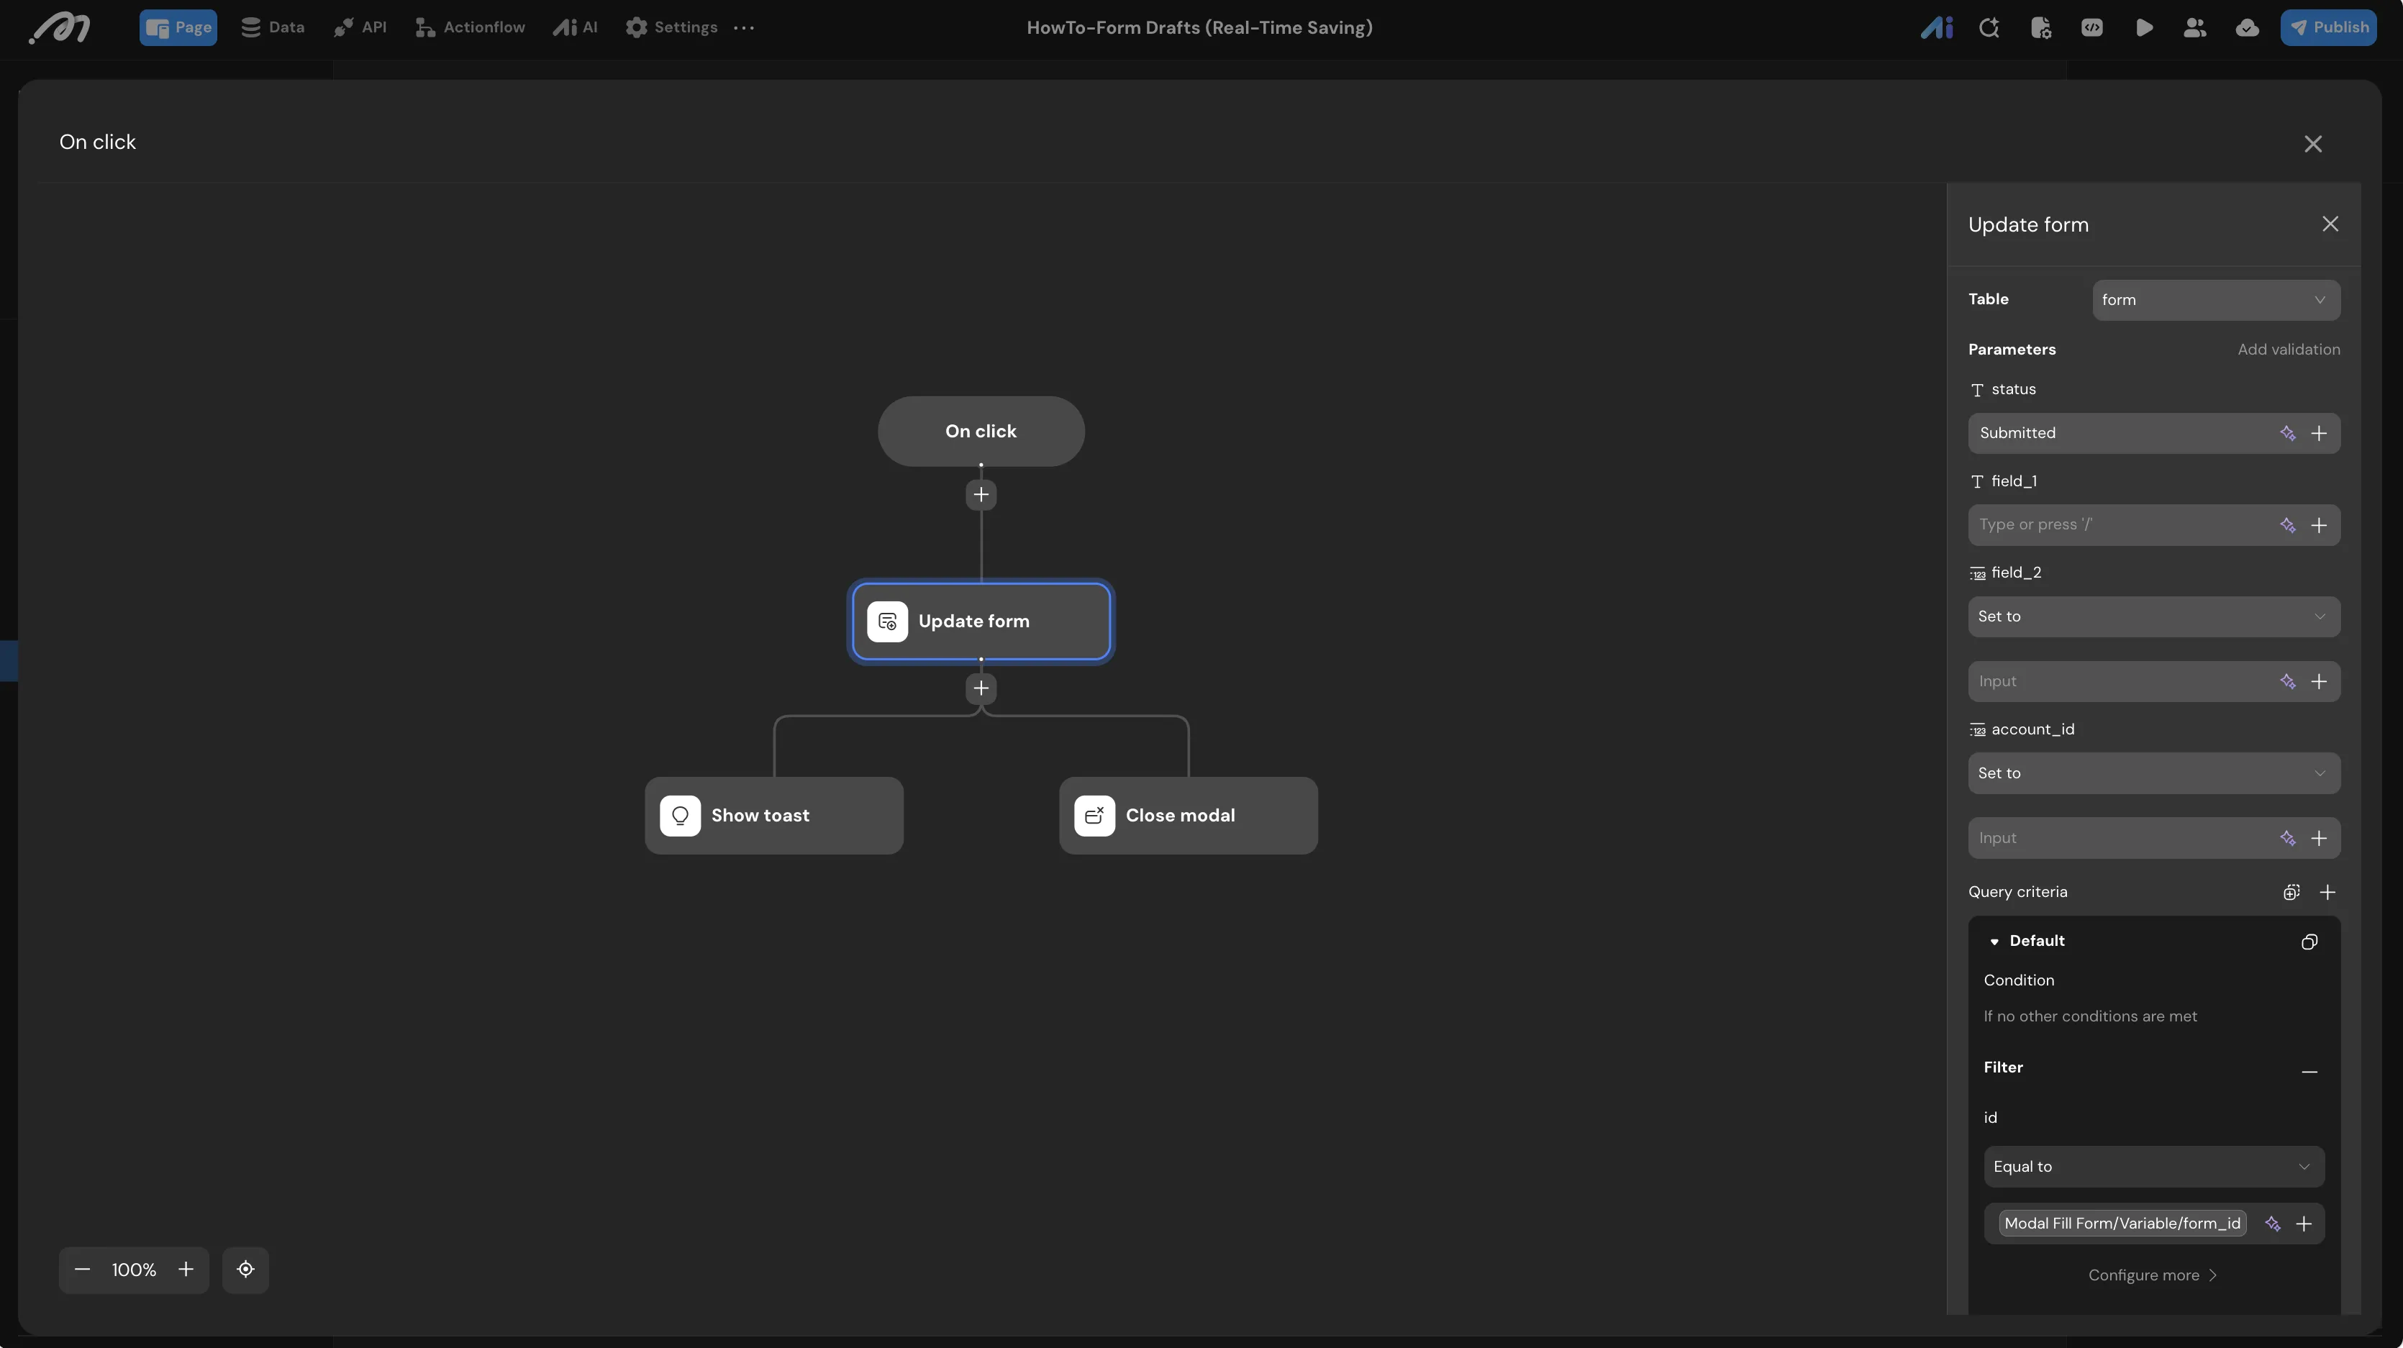Click the copy icon in Default criteria header

click(2309, 942)
